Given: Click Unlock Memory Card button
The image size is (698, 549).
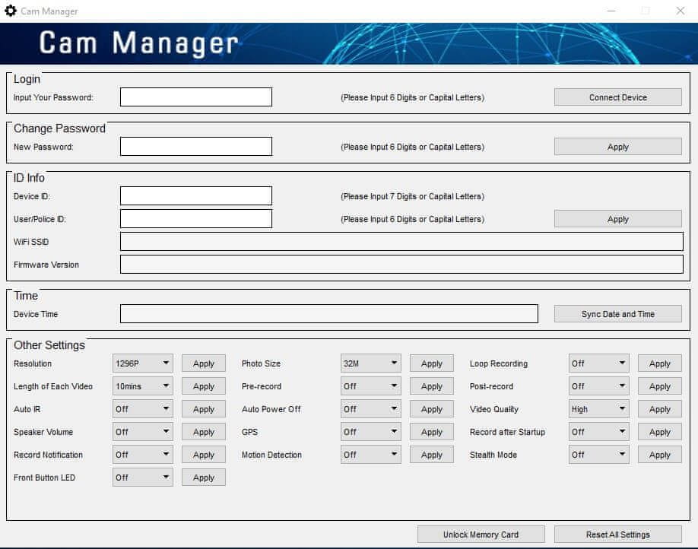Looking at the screenshot, I should 481,535.
